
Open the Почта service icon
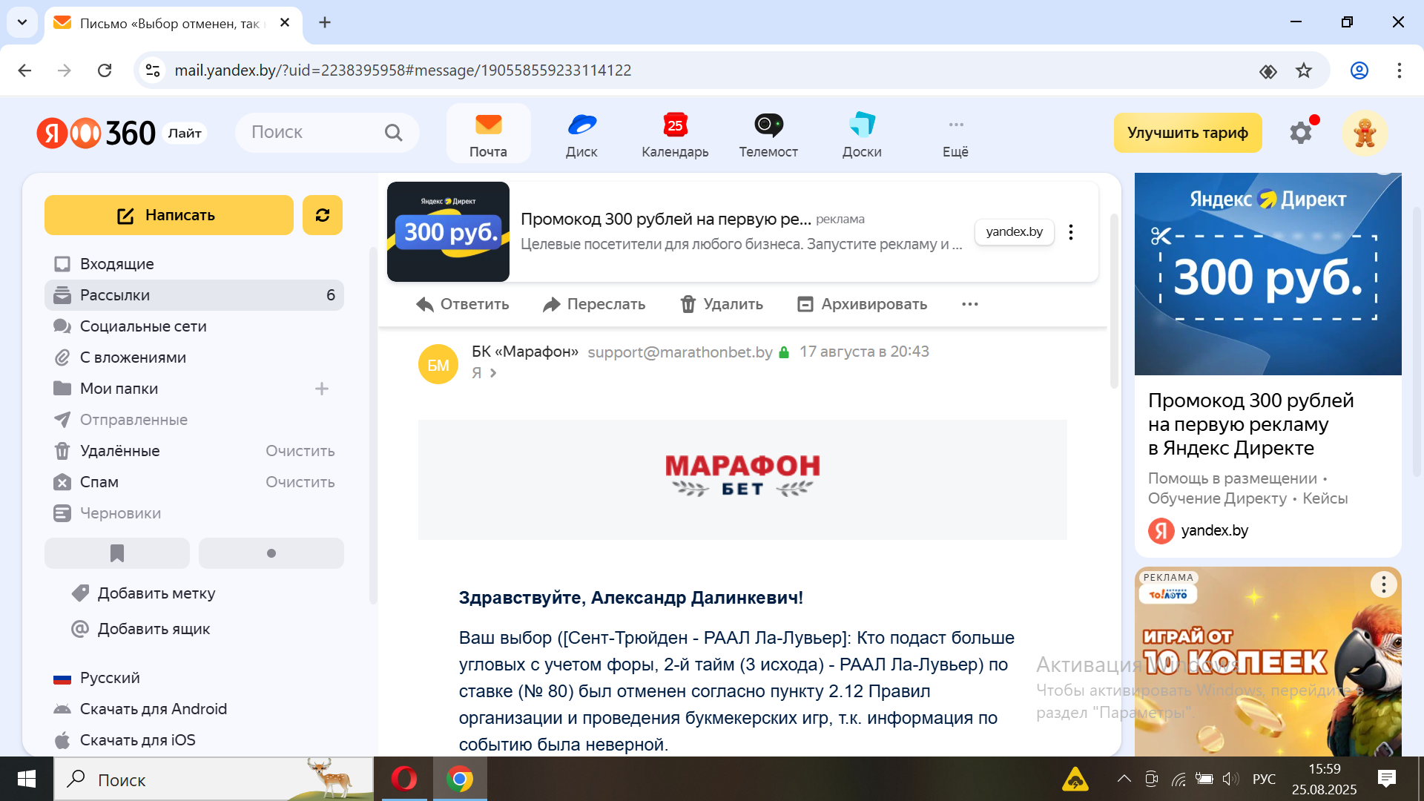coord(488,134)
